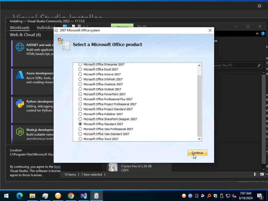Click the Node.js development logo icon
Image resolution: width=268 pixels, height=201 pixels.
pyautogui.click(x=20, y=132)
